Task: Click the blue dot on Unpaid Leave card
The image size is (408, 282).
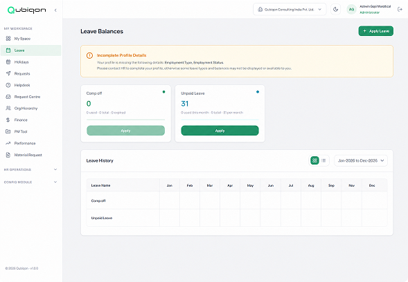Action: pos(258,92)
